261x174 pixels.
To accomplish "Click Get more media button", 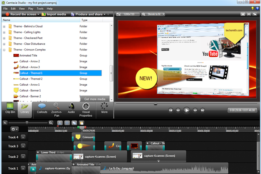I will [95, 99].
